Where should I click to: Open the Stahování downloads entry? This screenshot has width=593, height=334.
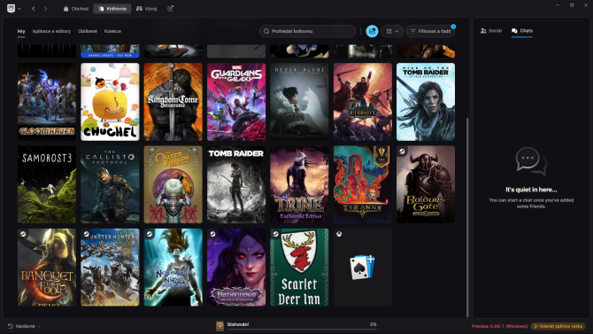[296, 326]
